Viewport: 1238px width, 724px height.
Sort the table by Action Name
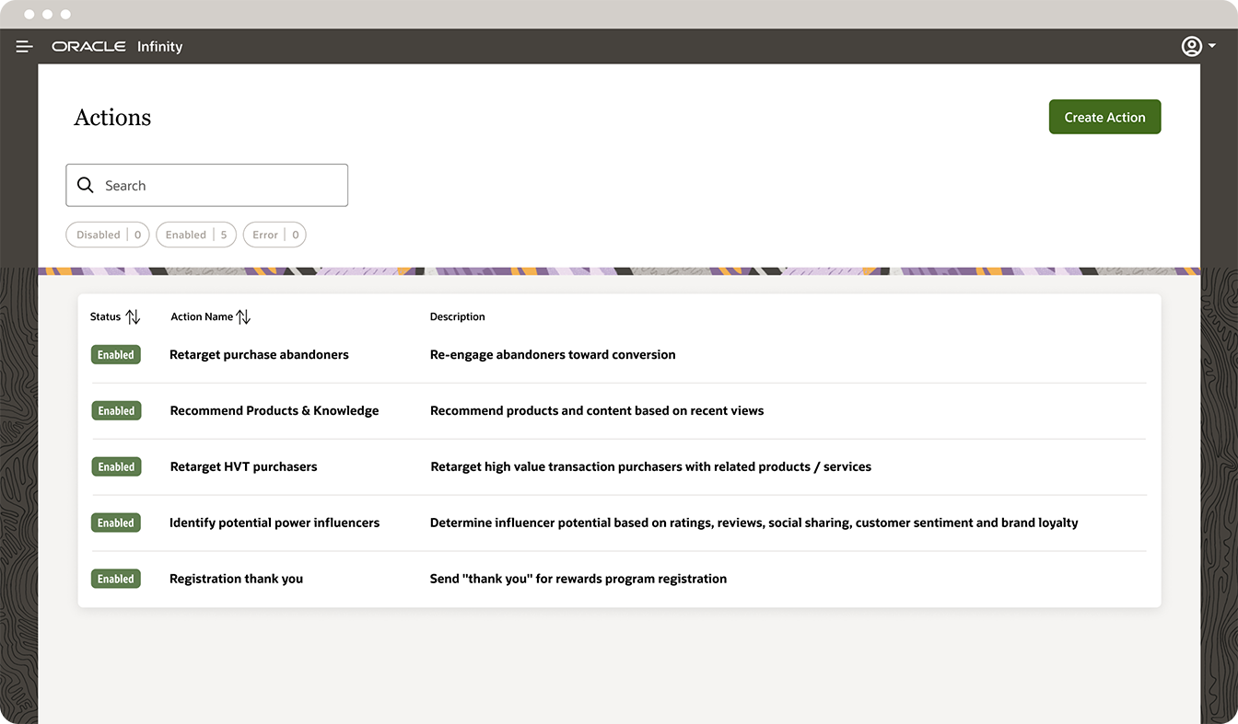[x=243, y=316]
